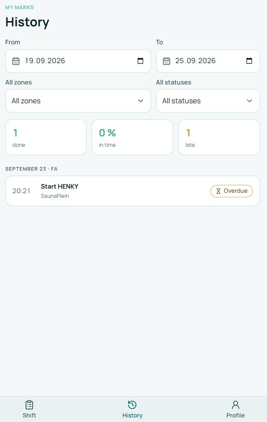Click the Overdue status badge
This screenshot has height=422, width=267.
pos(231,191)
